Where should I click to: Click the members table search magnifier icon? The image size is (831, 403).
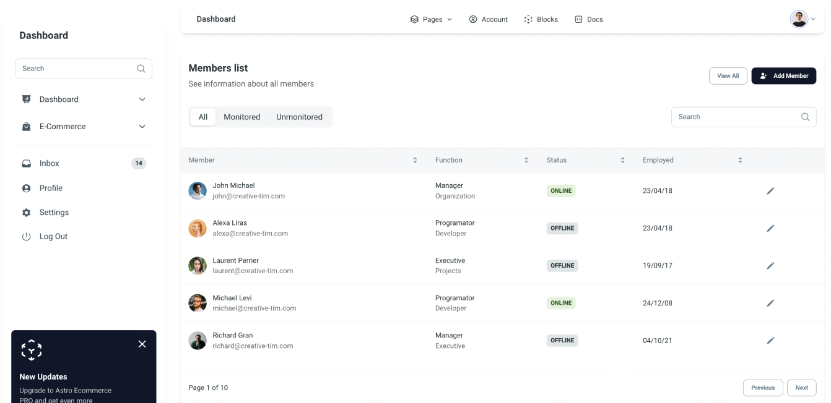tap(805, 117)
